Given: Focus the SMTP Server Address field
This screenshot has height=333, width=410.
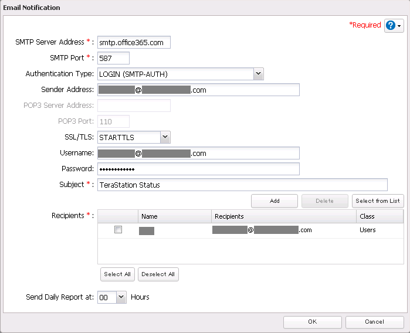Looking at the screenshot, I should coord(134,42).
